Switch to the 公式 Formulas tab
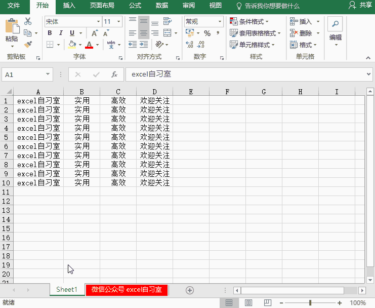The width and height of the screenshot is (375, 308). point(135,6)
